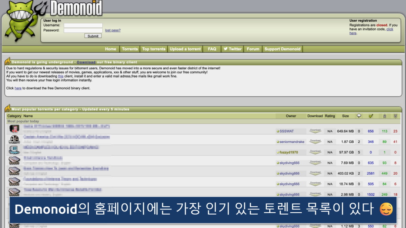
Task: Click Books category icon in 7.69 MB row
Action: pos(14,161)
